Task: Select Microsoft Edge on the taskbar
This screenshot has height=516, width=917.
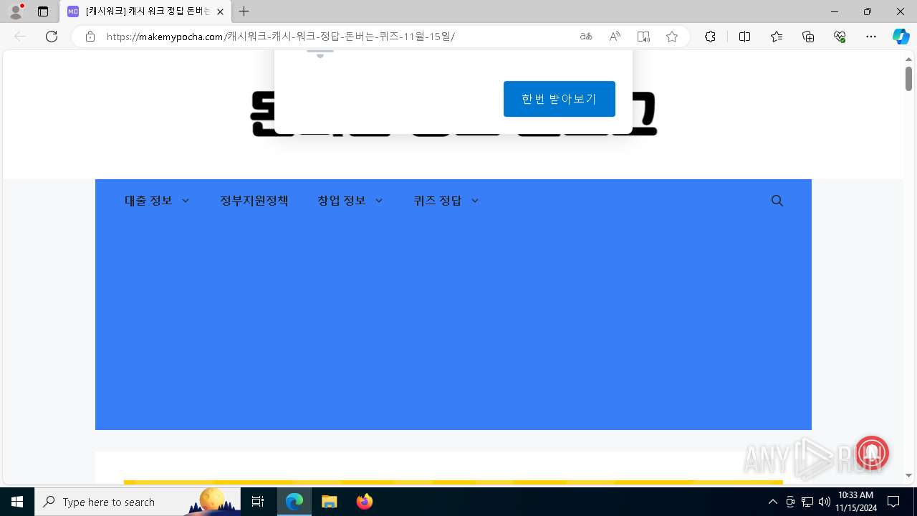Action: (x=294, y=502)
